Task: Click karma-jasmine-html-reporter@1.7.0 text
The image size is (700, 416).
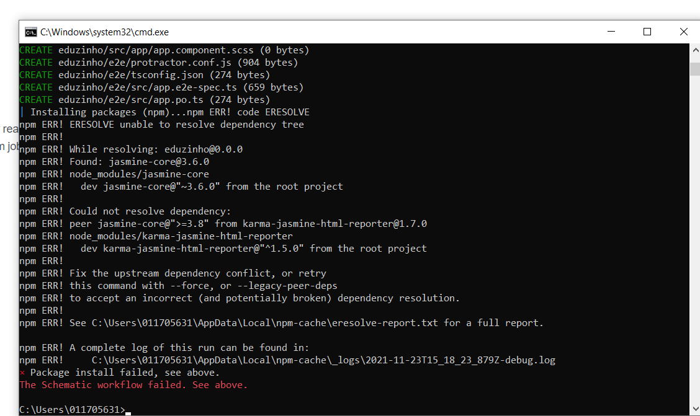Action: 335,223
